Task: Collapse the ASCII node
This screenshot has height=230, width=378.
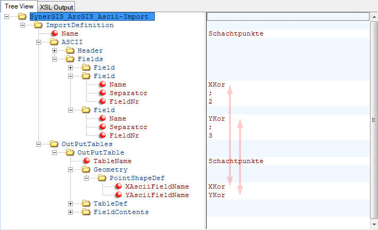Action: point(39,42)
